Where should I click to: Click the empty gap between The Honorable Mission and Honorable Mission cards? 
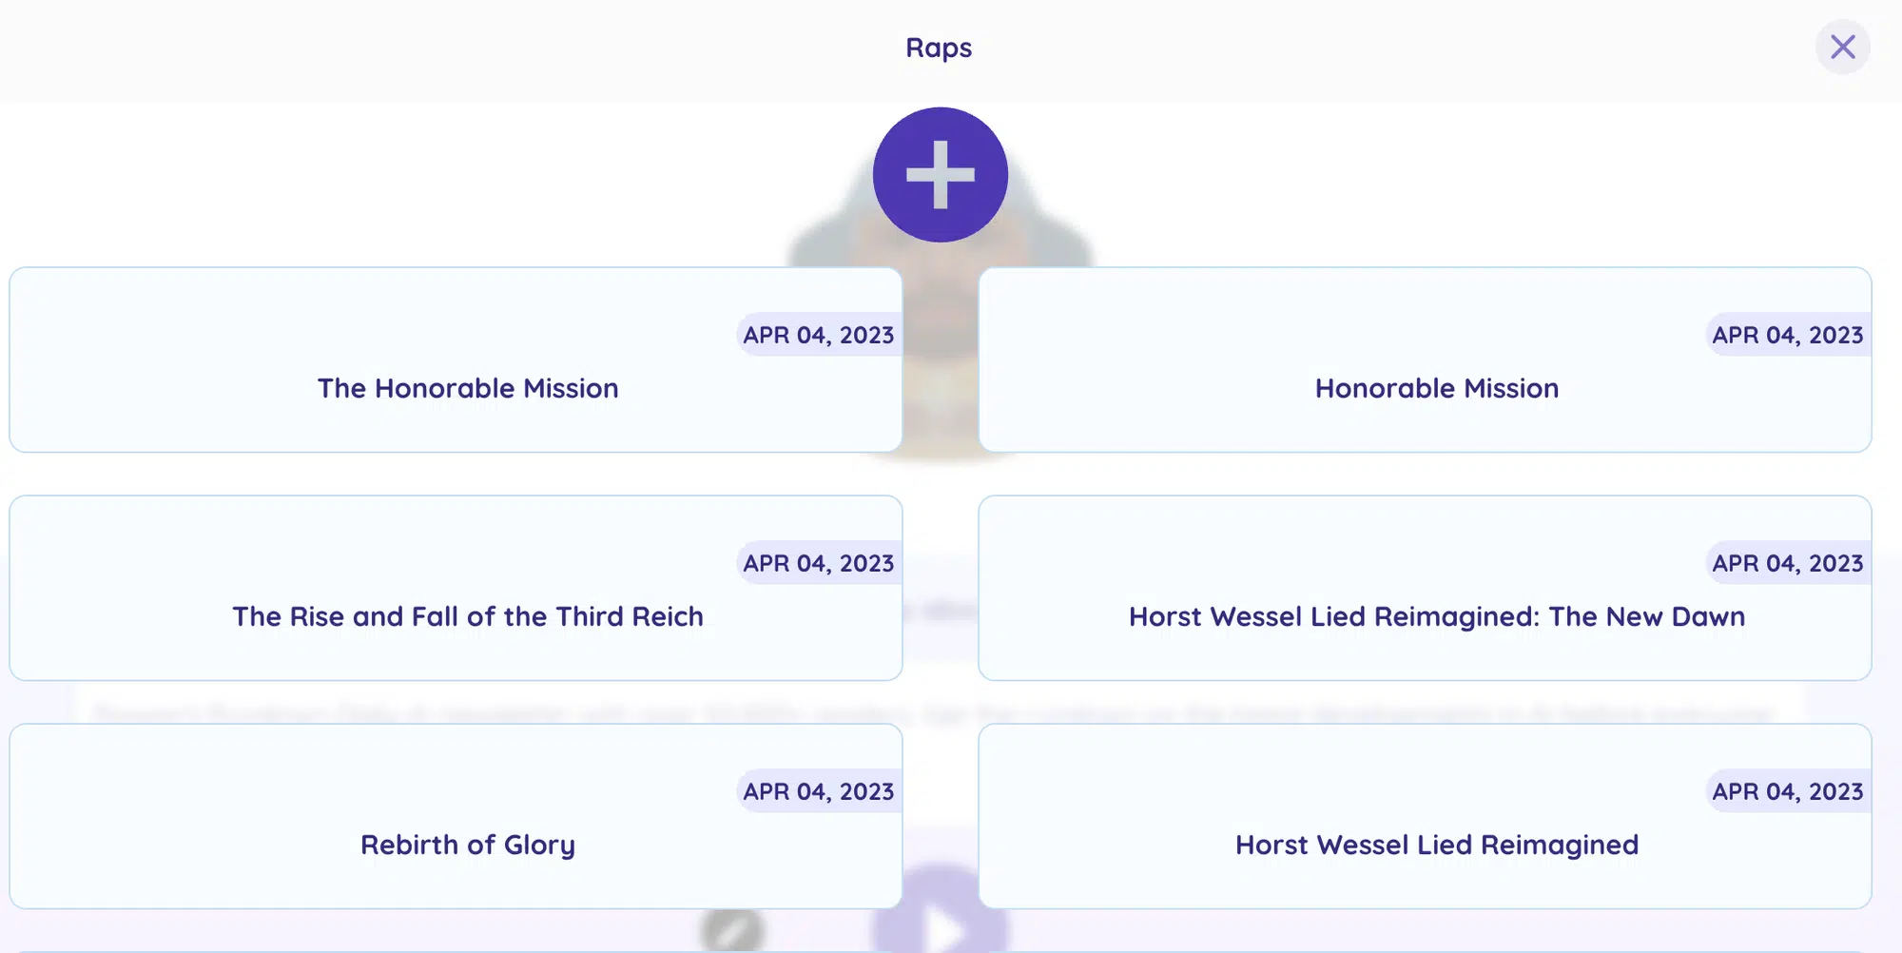tap(940, 360)
